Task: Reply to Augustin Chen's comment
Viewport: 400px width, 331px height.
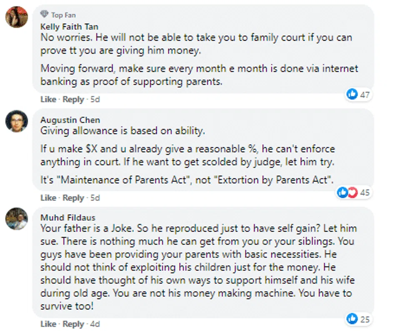Action: [73, 198]
